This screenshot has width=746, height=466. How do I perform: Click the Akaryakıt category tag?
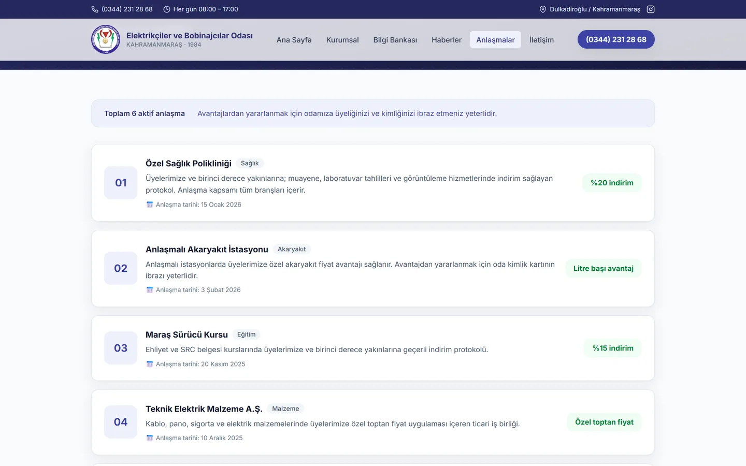click(x=292, y=249)
